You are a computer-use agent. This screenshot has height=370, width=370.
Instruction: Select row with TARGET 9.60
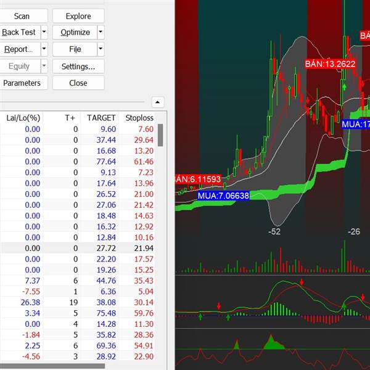point(78,129)
